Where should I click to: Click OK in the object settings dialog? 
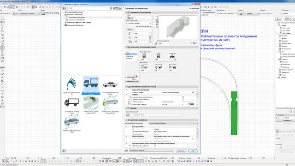[x=193, y=151]
